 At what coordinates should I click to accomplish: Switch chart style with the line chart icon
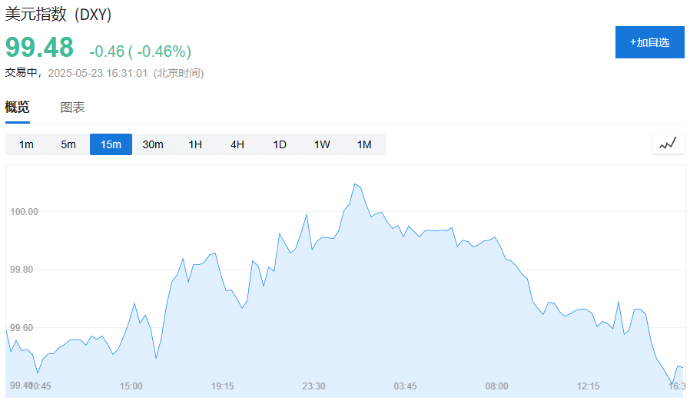coord(668,144)
